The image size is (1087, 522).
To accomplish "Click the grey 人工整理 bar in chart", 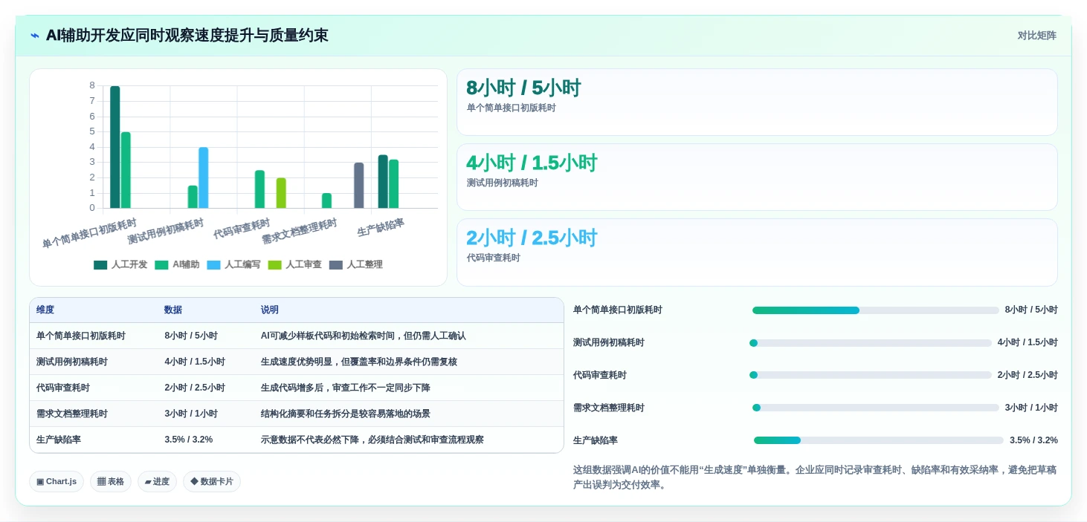I will pos(359,186).
